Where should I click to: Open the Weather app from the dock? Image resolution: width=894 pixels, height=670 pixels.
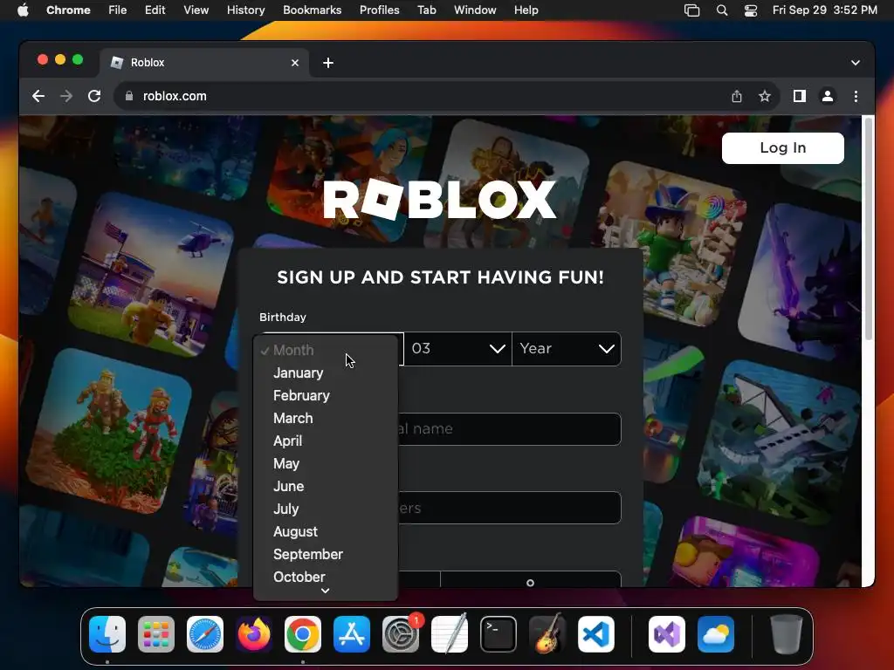pyautogui.click(x=716, y=634)
